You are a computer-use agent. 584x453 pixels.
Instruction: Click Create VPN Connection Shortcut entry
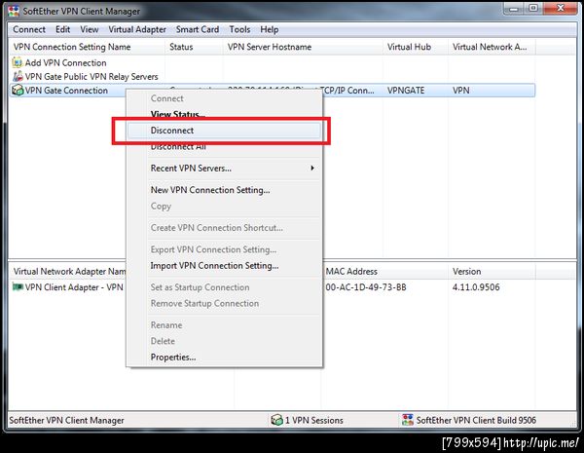tap(224, 228)
